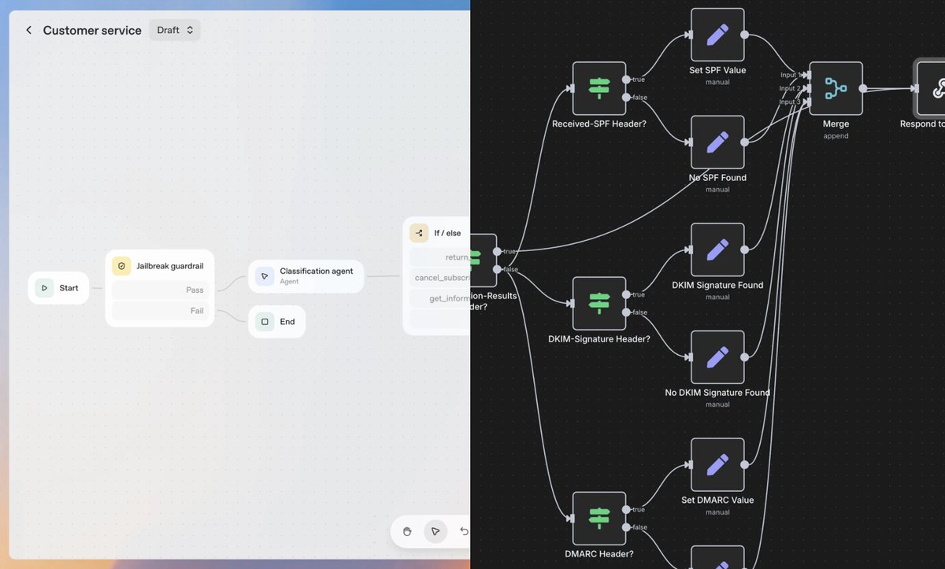945x569 pixels.
Task: Click the true output of DKIM-Signature Header?
Action: click(626, 294)
